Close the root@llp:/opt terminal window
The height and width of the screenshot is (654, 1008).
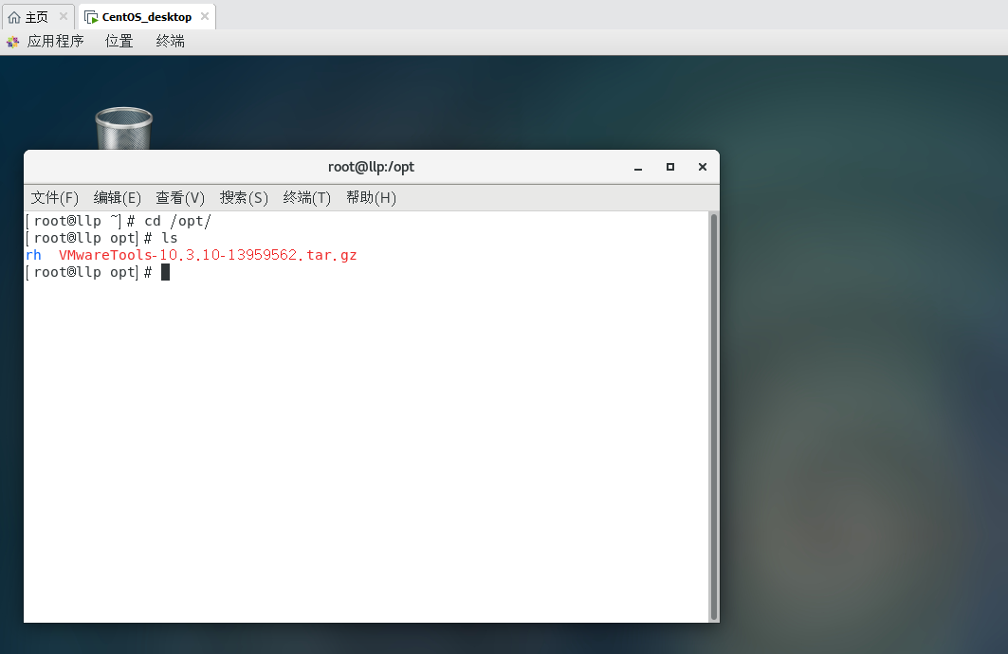coord(703,167)
